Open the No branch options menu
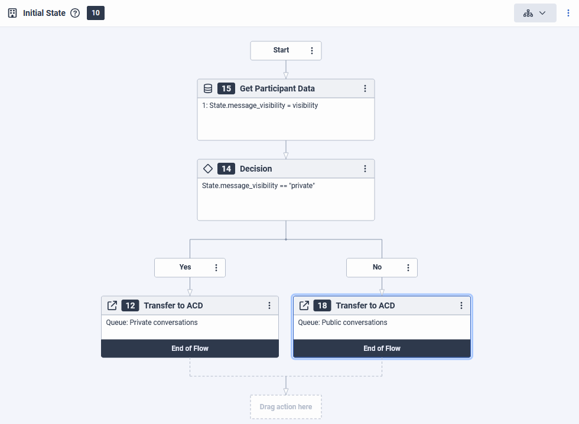579x424 pixels. tap(408, 268)
